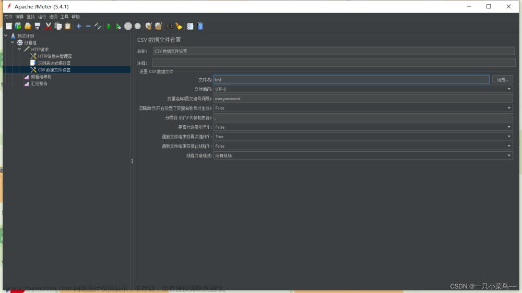Click the Copy icon in toolbar
Screen dimensions: 522x293
(58, 26)
